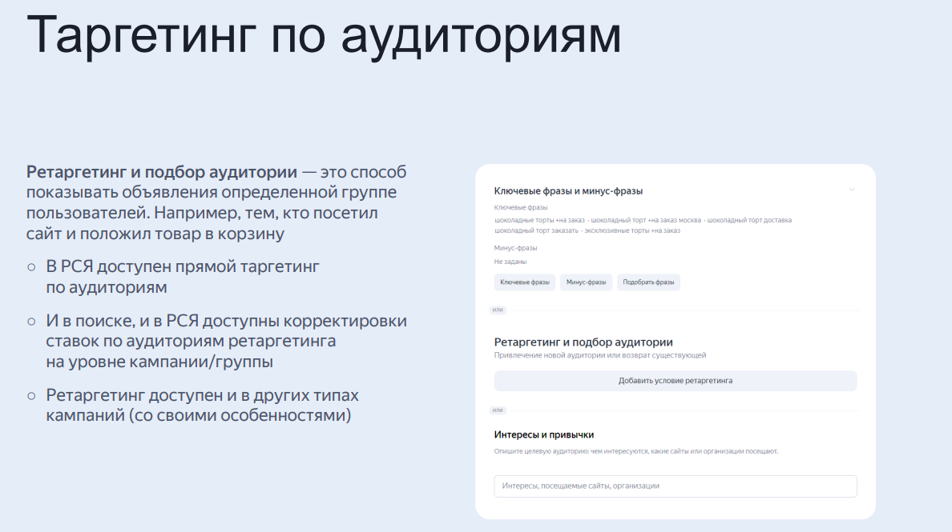Screen dimensions: 952x532
Task: Click the Ключевые фразы button
Action: click(525, 282)
